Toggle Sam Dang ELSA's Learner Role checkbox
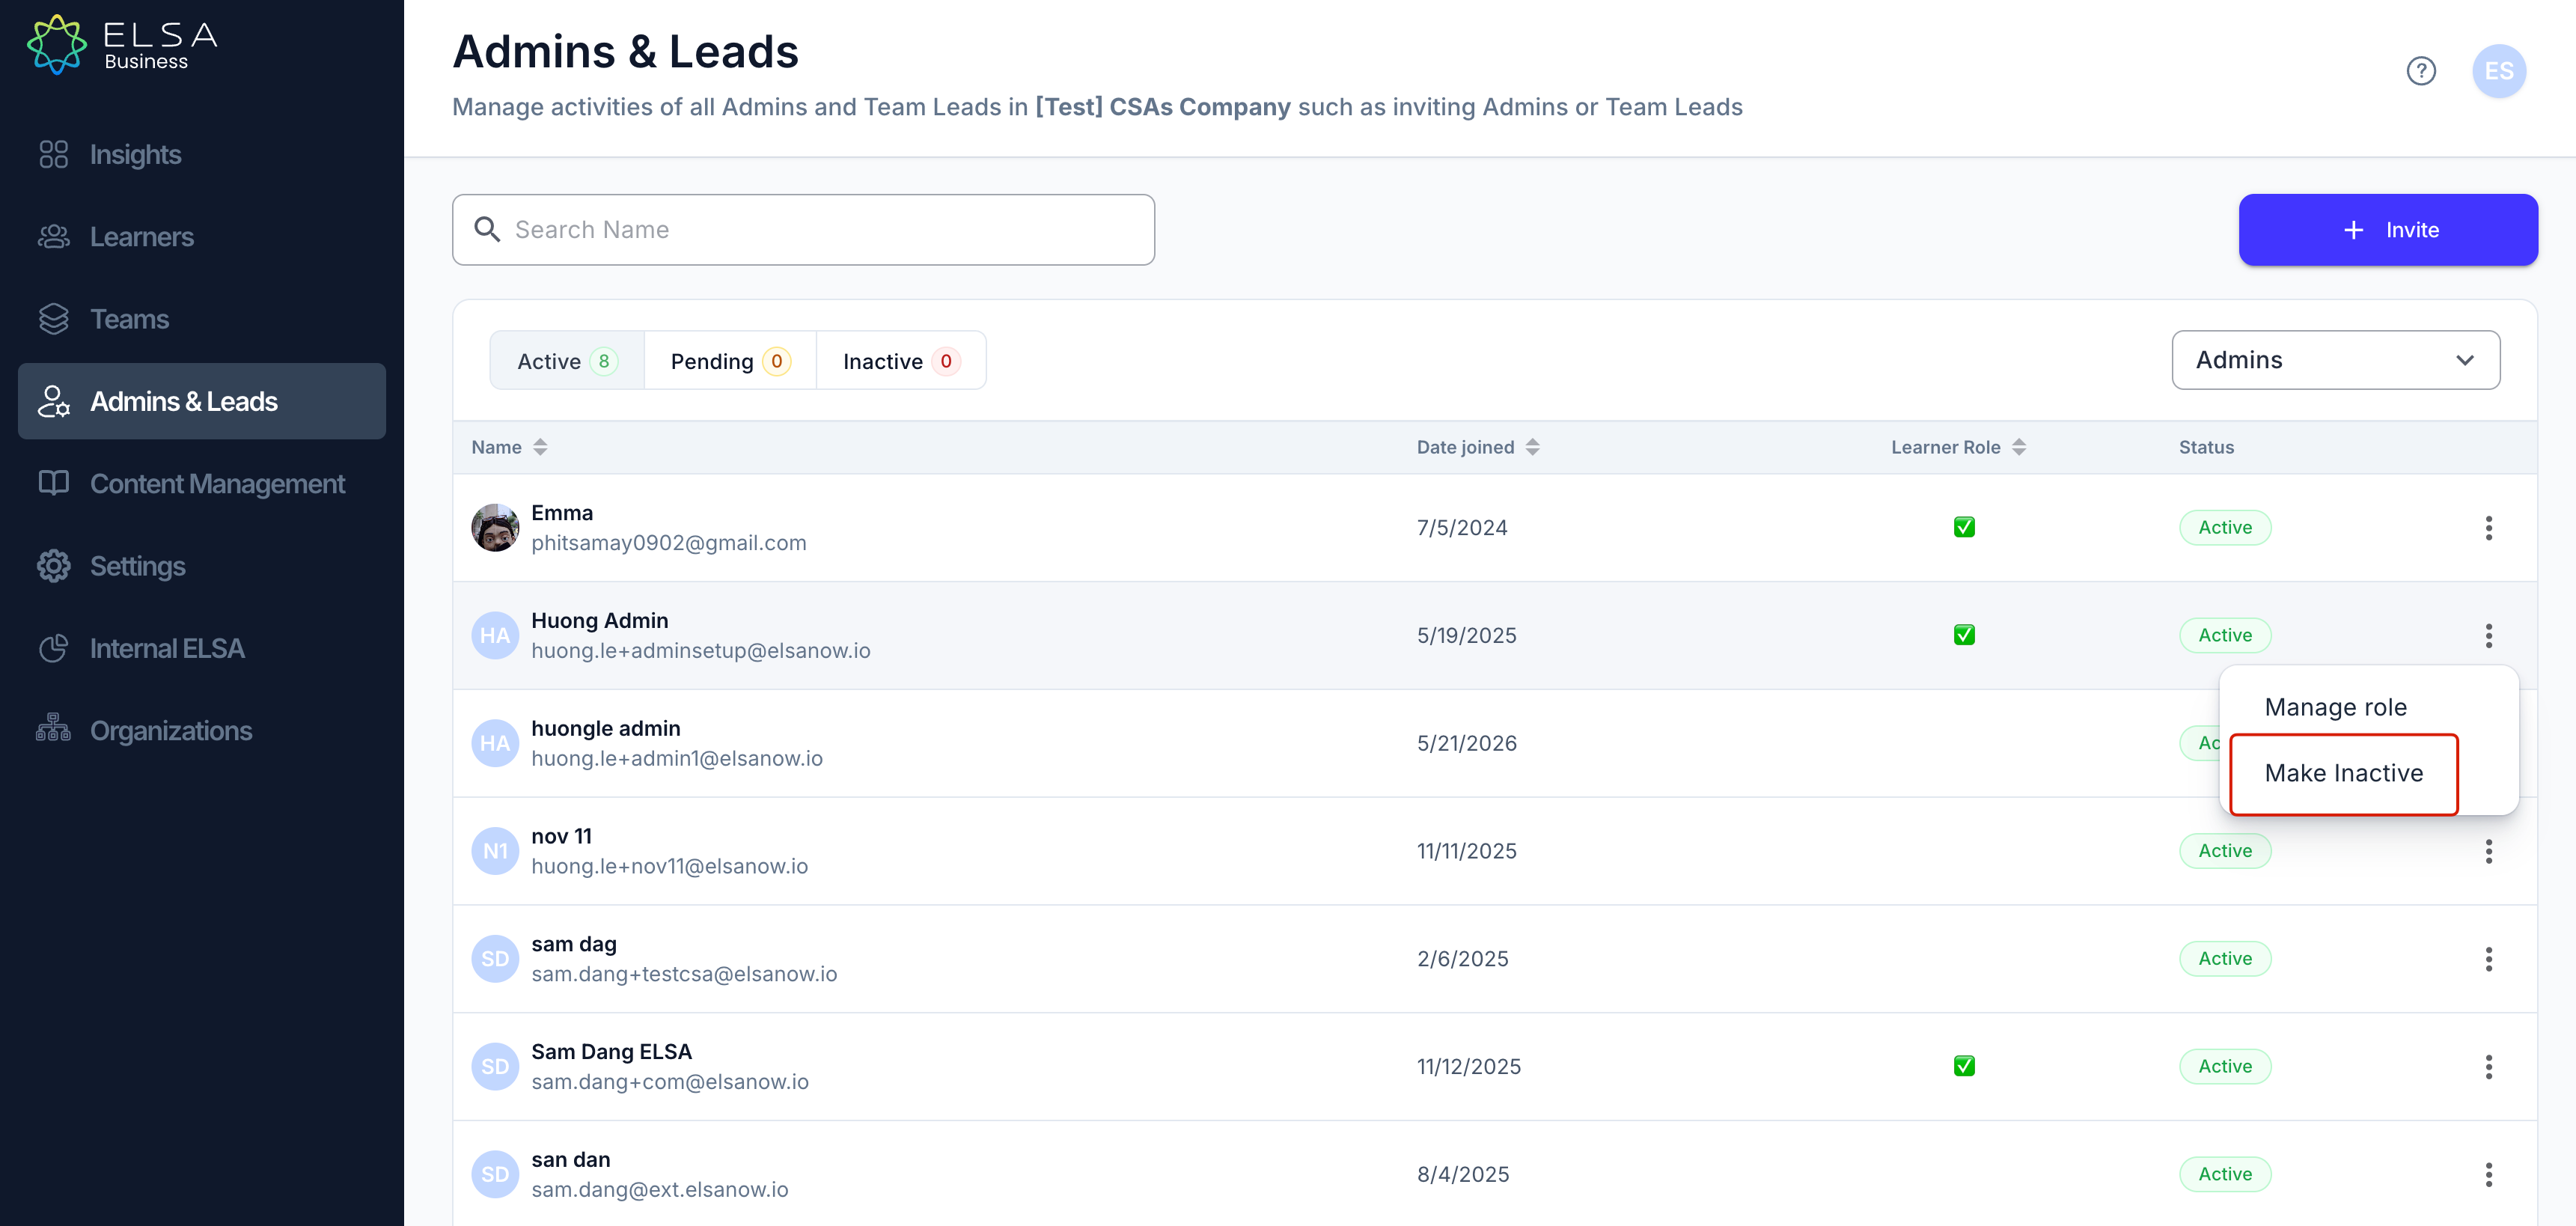This screenshot has width=2576, height=1226. click(x=1964, y=1066)
